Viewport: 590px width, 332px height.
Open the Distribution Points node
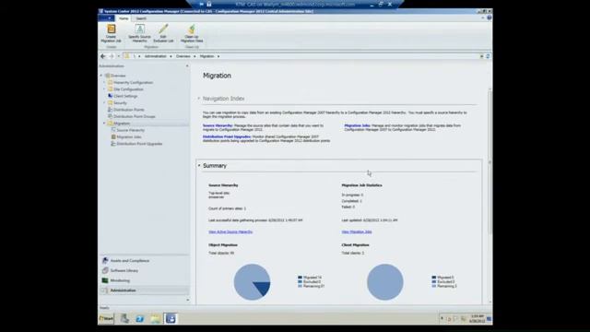pos(129,110)
